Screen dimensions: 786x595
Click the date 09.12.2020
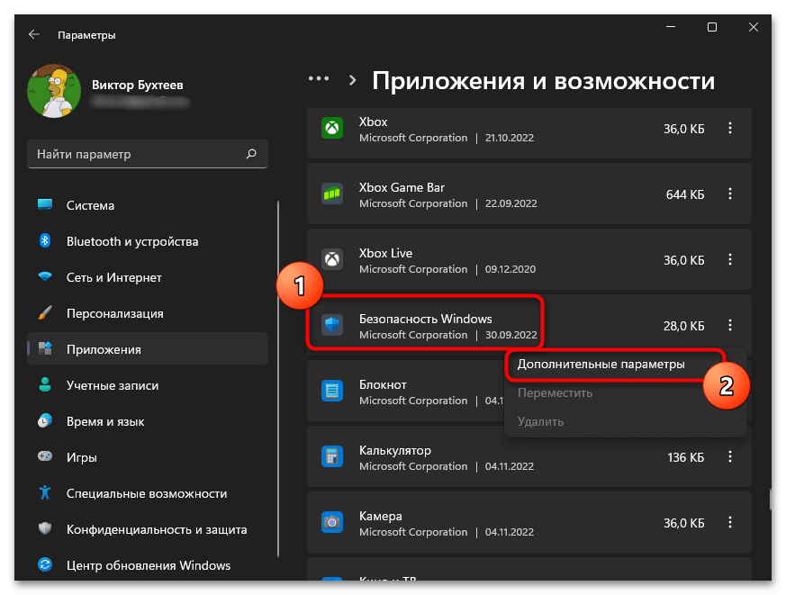click(x=510, y=269)
